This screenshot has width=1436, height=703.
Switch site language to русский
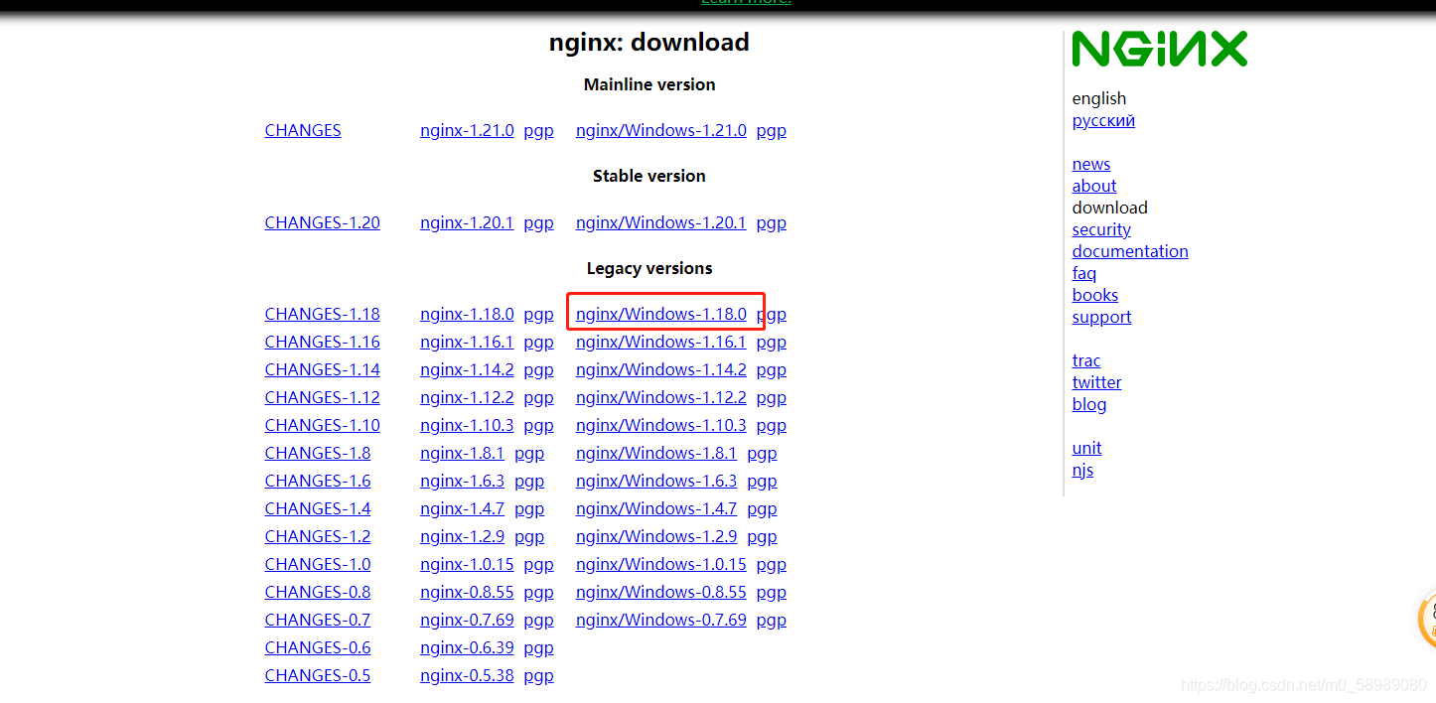1103,120
